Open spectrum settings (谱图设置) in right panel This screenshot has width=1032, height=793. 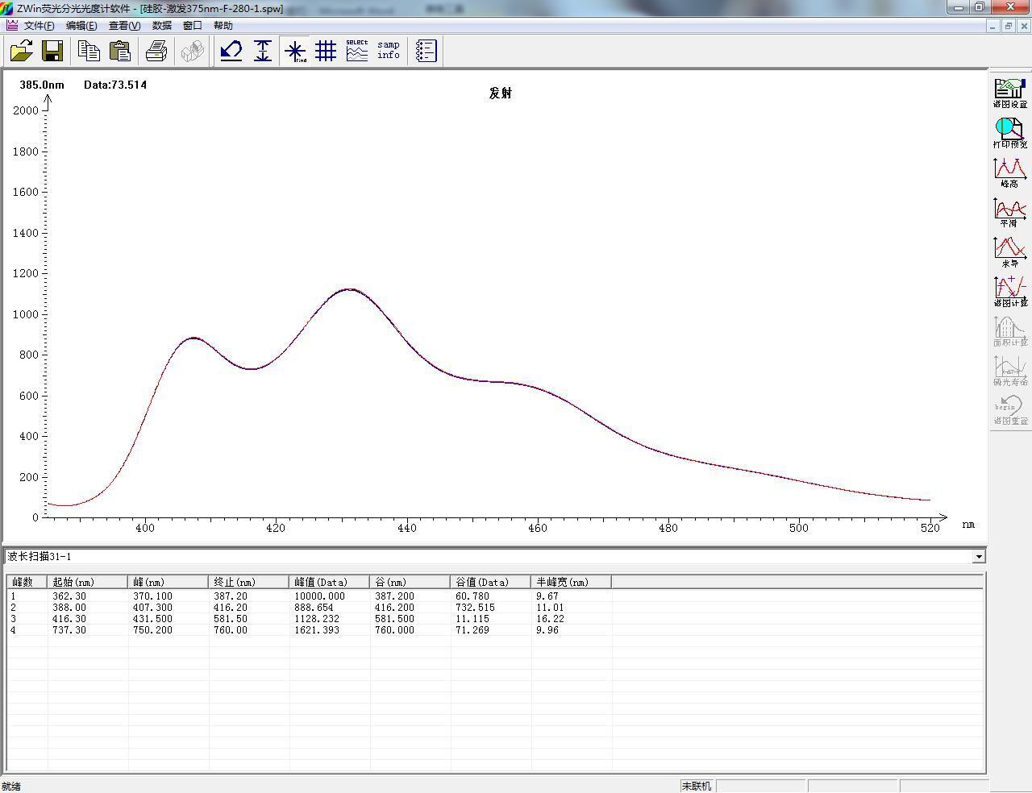click(x=1010, y=93)
